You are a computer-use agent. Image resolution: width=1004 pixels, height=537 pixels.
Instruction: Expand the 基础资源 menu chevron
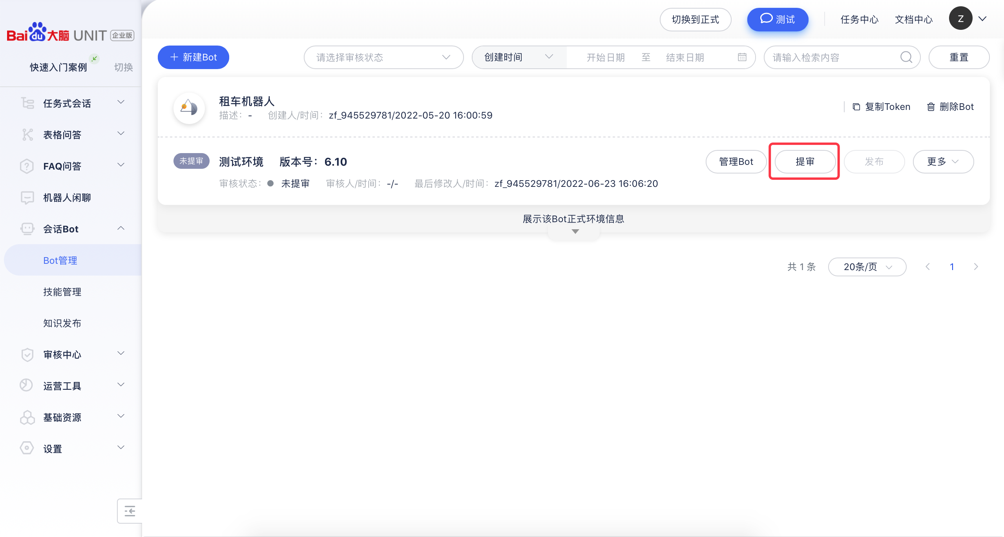tap(121, 416)
